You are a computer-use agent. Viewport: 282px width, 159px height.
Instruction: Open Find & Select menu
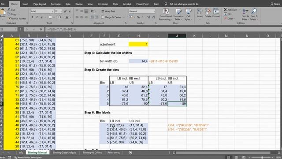click(254, 15)
